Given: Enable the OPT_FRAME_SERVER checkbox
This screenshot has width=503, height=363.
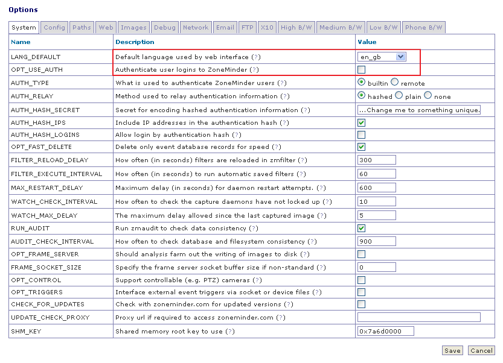Looking at the screenshot, I should point(361,254).
